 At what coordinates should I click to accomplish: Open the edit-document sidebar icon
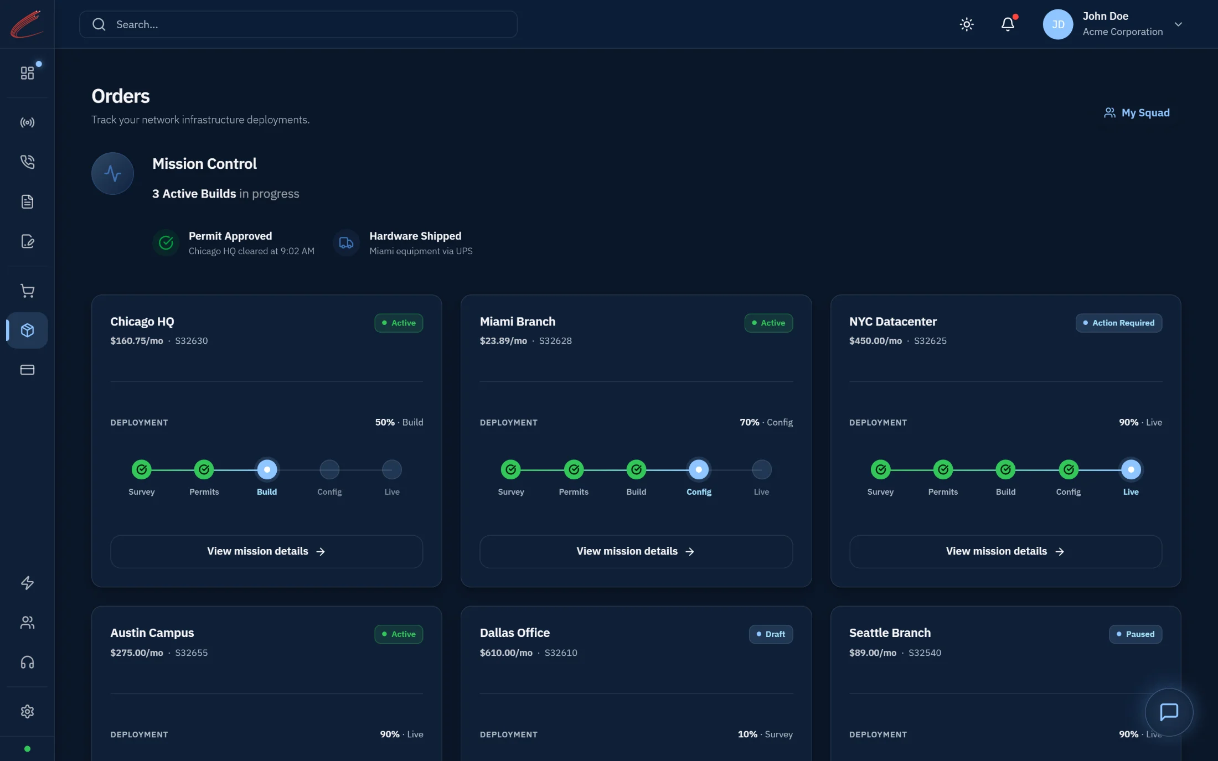[x=27, y=241]
